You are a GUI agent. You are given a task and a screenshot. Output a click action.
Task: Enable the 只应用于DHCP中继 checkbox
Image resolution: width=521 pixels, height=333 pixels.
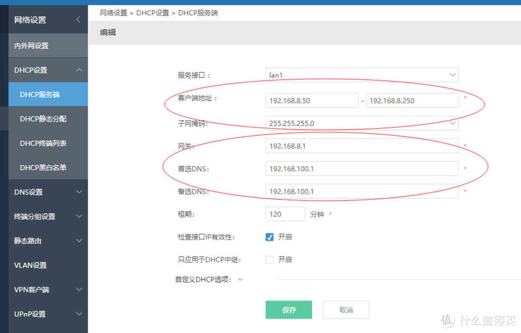pos(269,260)
